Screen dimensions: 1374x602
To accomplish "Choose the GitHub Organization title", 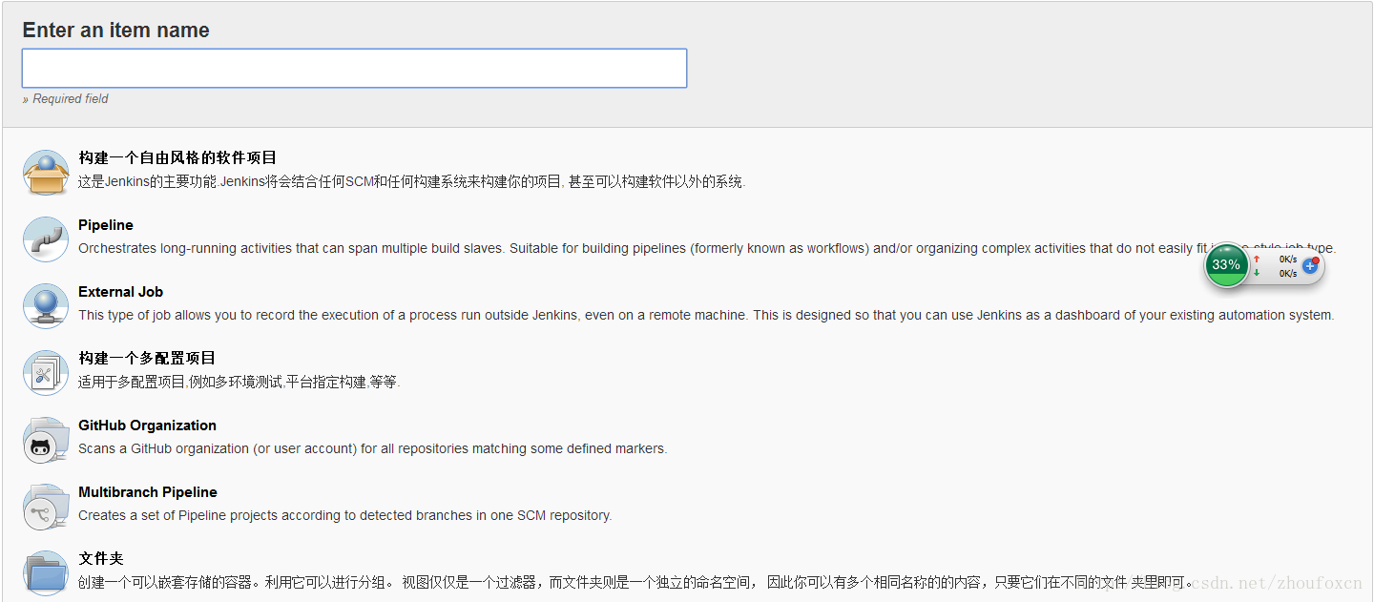I will pos(147,426).
